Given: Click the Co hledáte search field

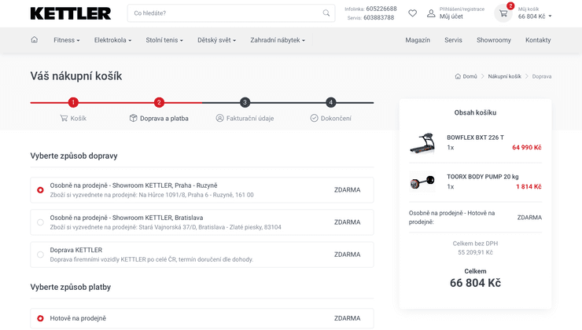Looking at the screenshot, I should (224, 13).
